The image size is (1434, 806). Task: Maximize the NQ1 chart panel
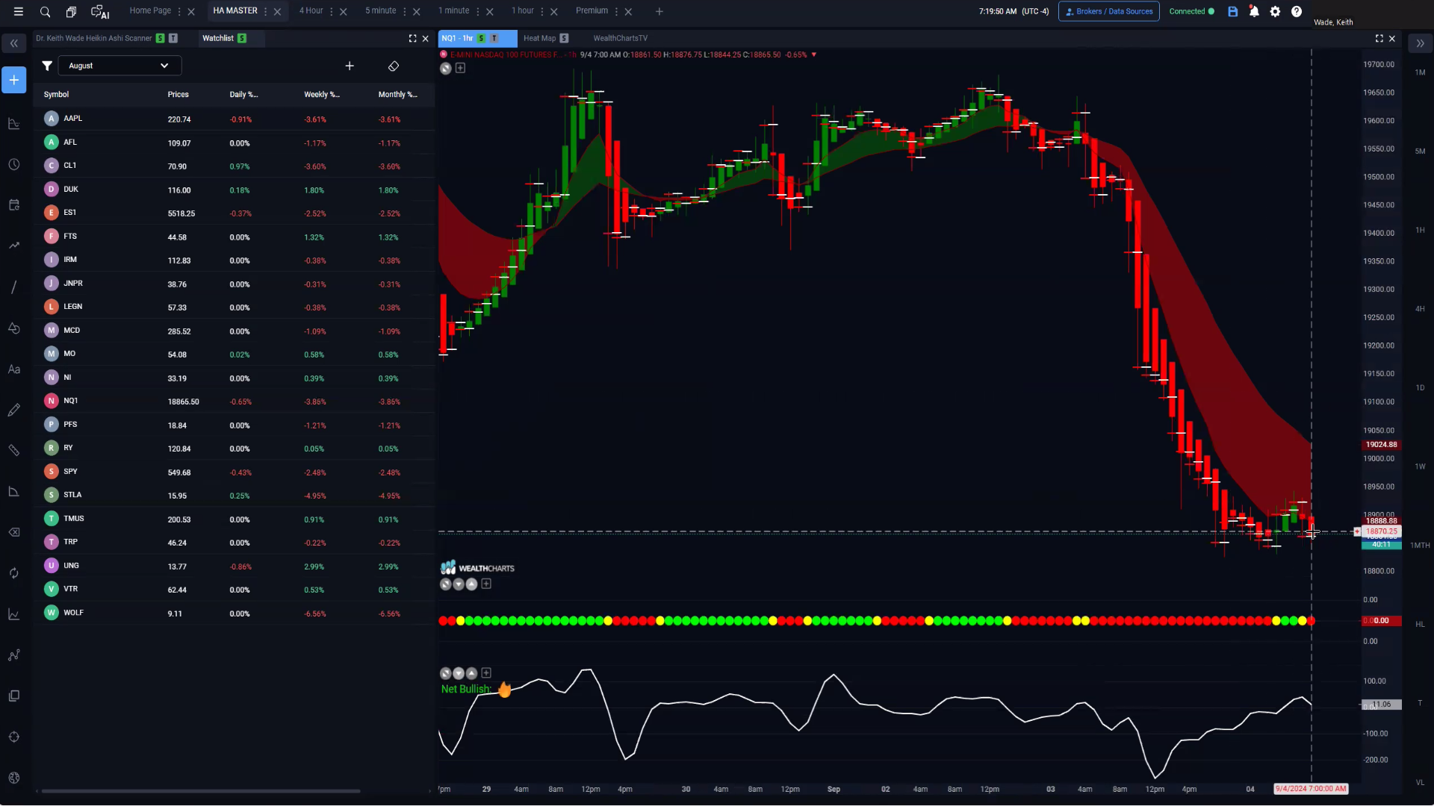pos(1379,38)
